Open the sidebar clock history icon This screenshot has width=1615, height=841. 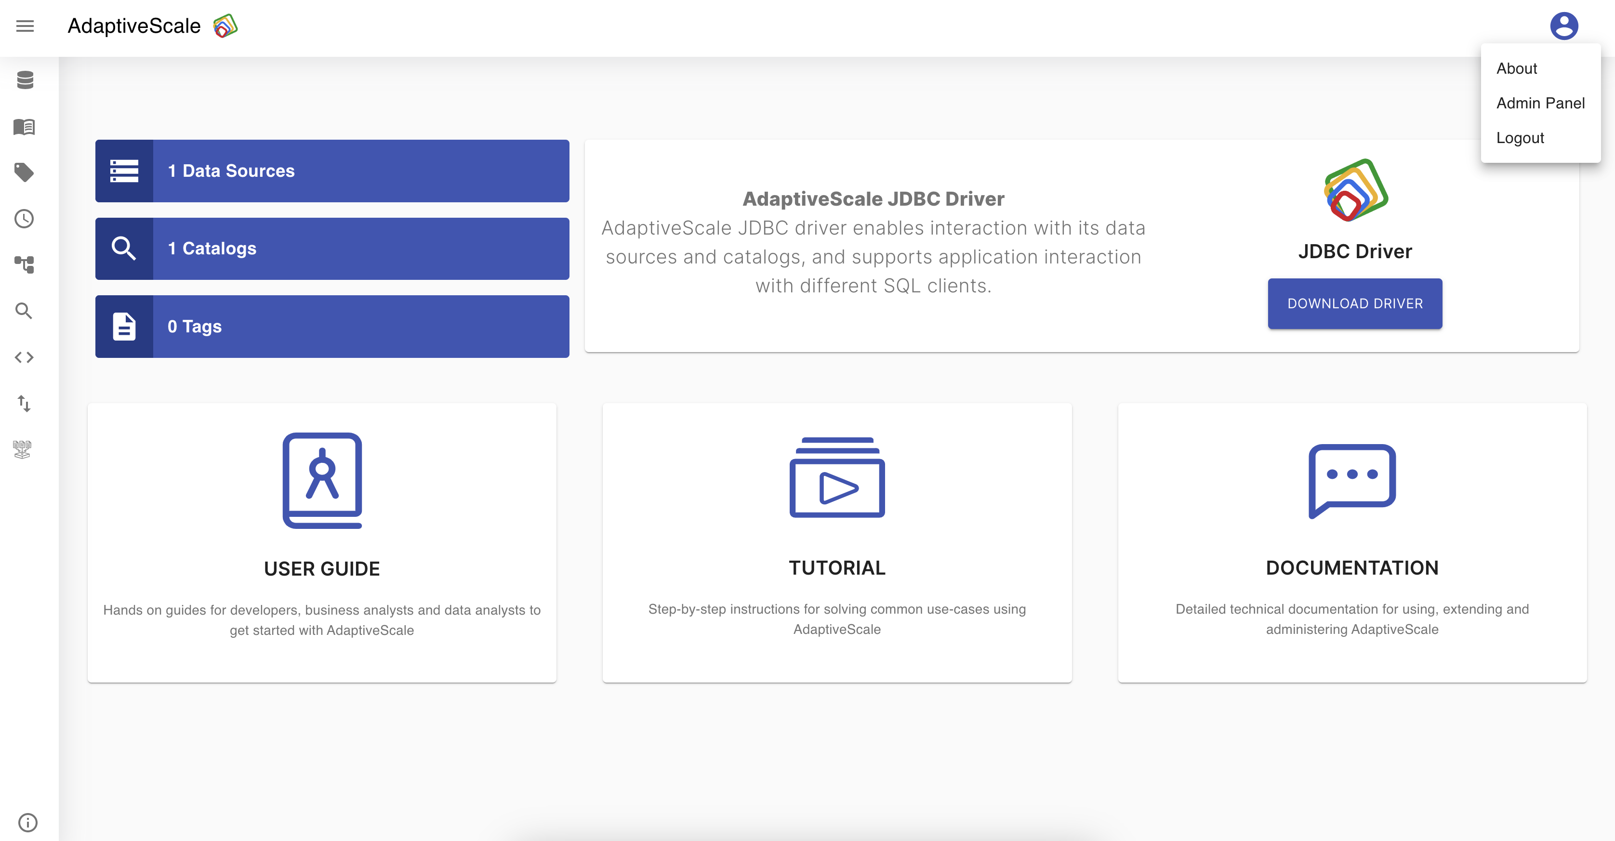point(25,219)
